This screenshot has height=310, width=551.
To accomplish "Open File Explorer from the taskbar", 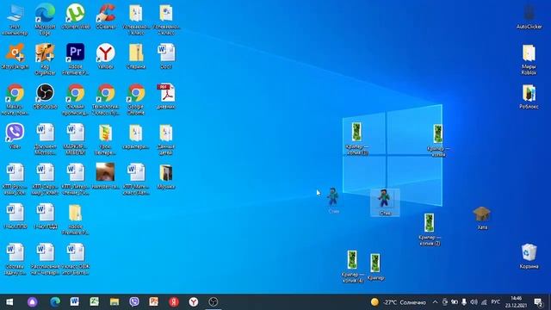I will pyautogui.click(x=115, y=302).
